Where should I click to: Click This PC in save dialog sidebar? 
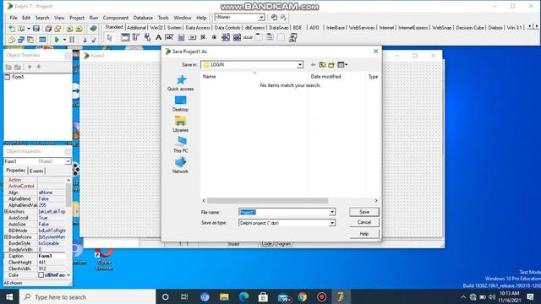coord(180,144)
